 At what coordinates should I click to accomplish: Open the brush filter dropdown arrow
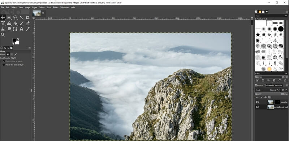(x=286, y=16)
